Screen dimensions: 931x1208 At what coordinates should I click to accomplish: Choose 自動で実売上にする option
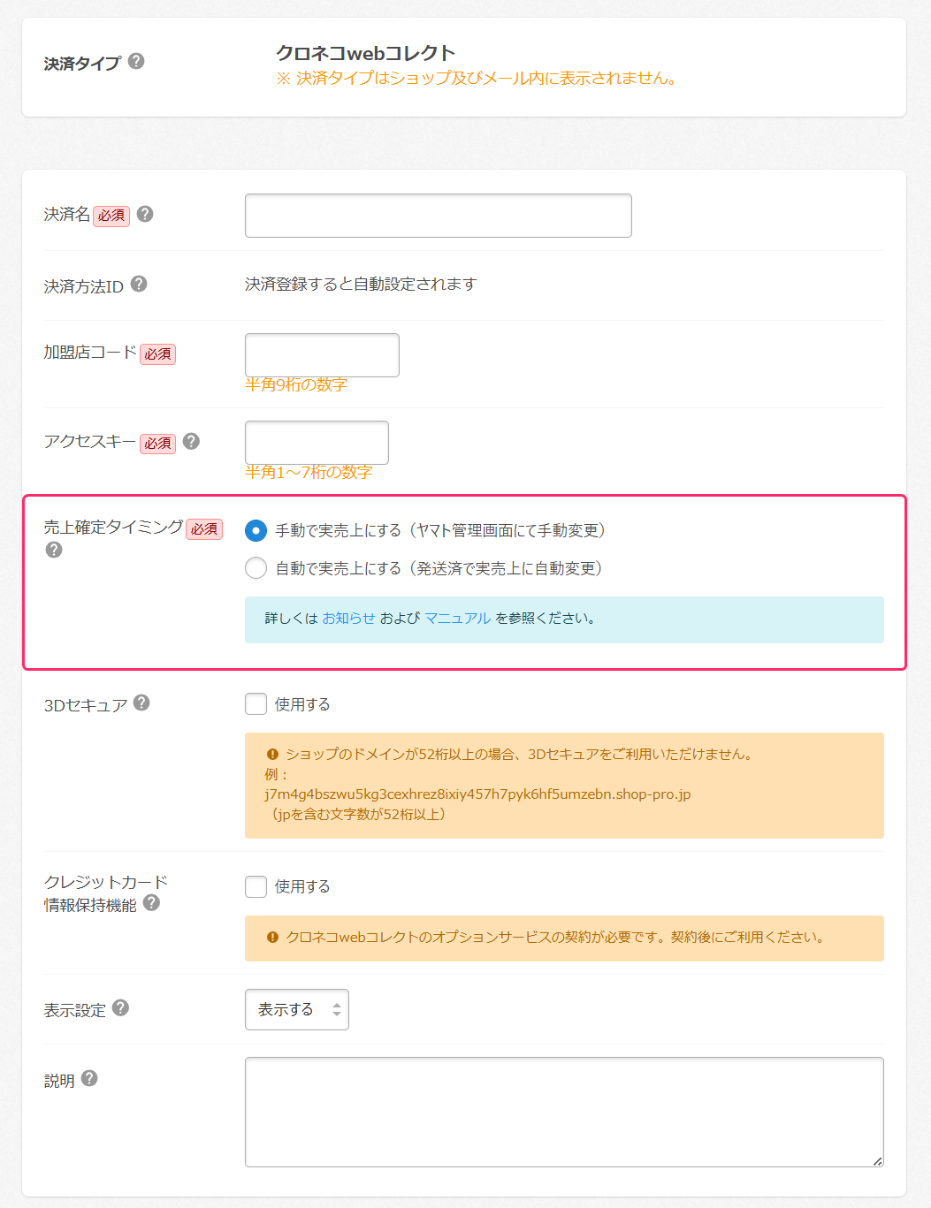256,568
